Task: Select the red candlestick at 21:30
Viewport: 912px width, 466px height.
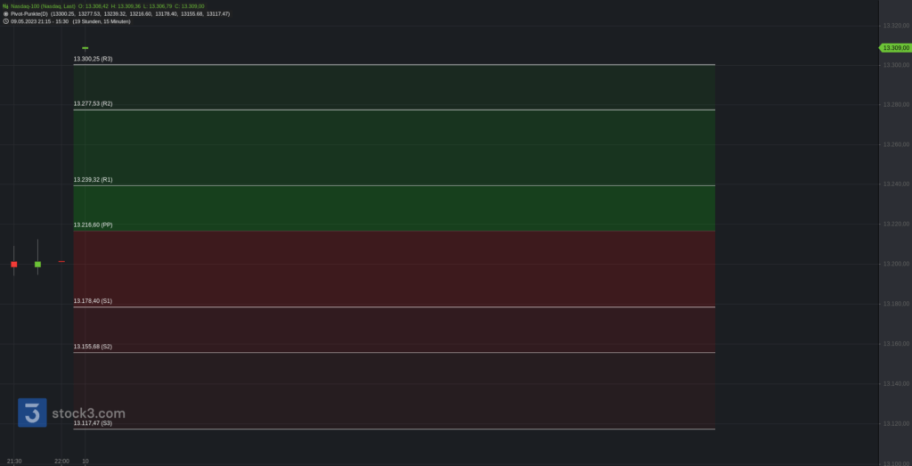Action: coord(14,264)
